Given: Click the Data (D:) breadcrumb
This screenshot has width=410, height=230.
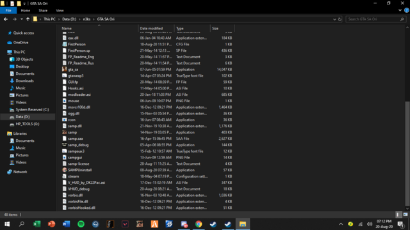Looking at the screenshot, I should (x=69, y=19).
